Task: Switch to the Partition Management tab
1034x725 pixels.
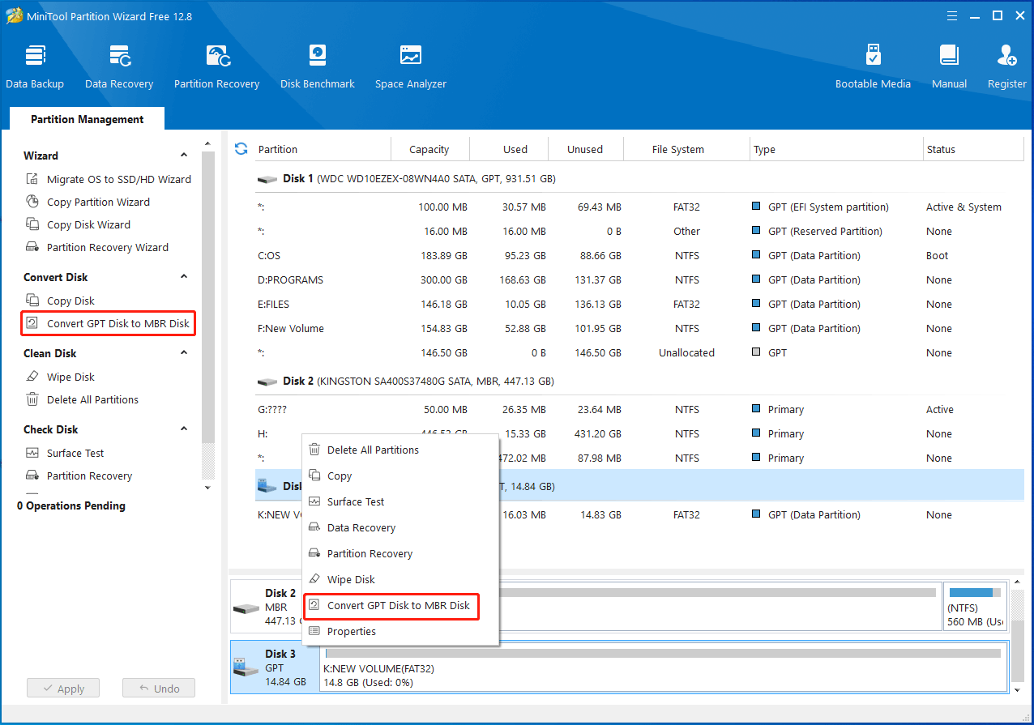Action: click(x=88, y=119)
